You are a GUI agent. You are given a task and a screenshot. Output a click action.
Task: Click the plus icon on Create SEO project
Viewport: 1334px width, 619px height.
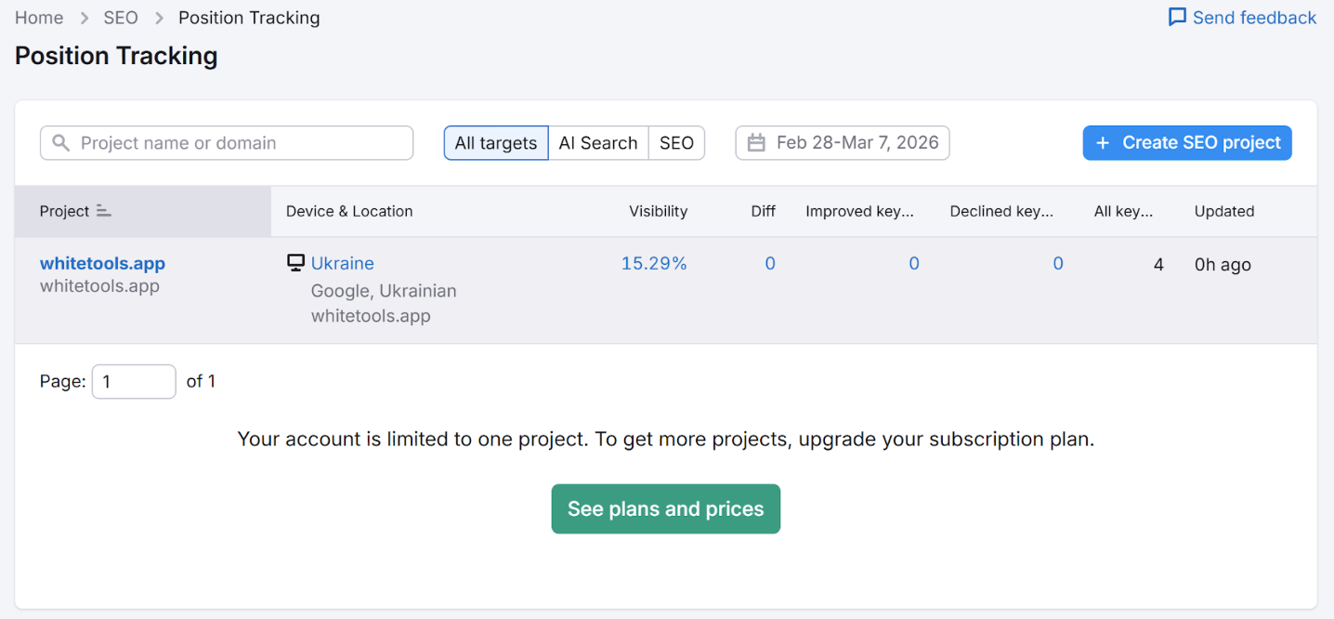[1103, 143]
